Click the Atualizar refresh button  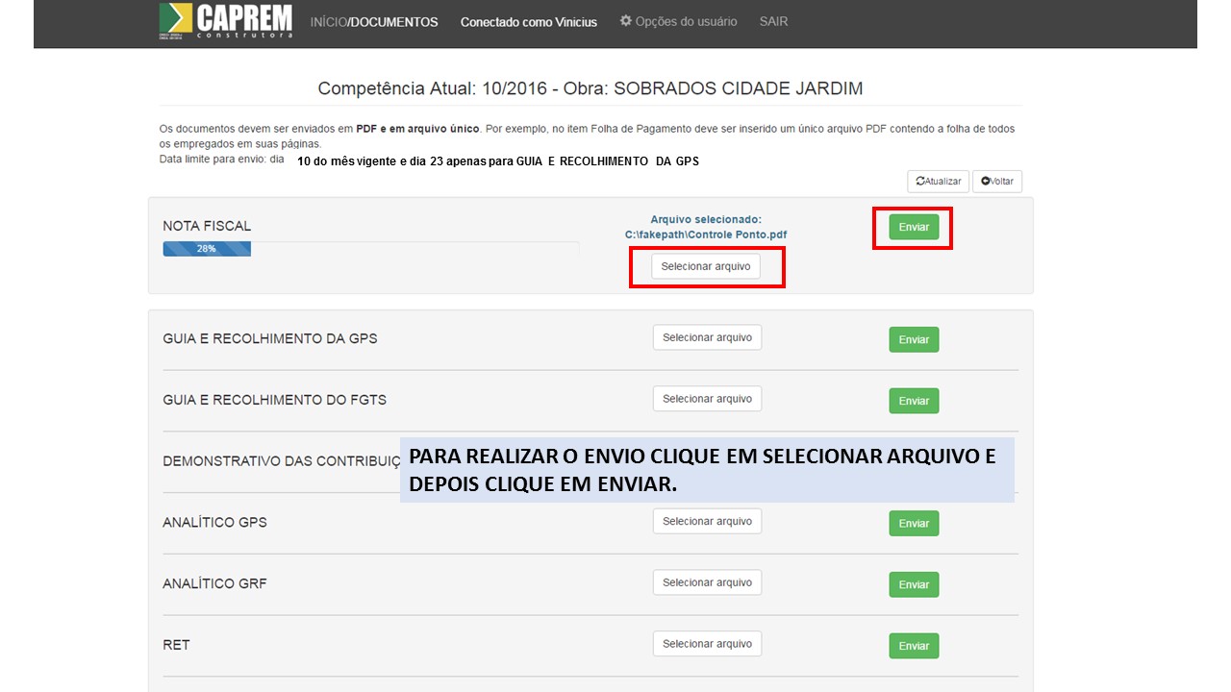click(938, 181)
